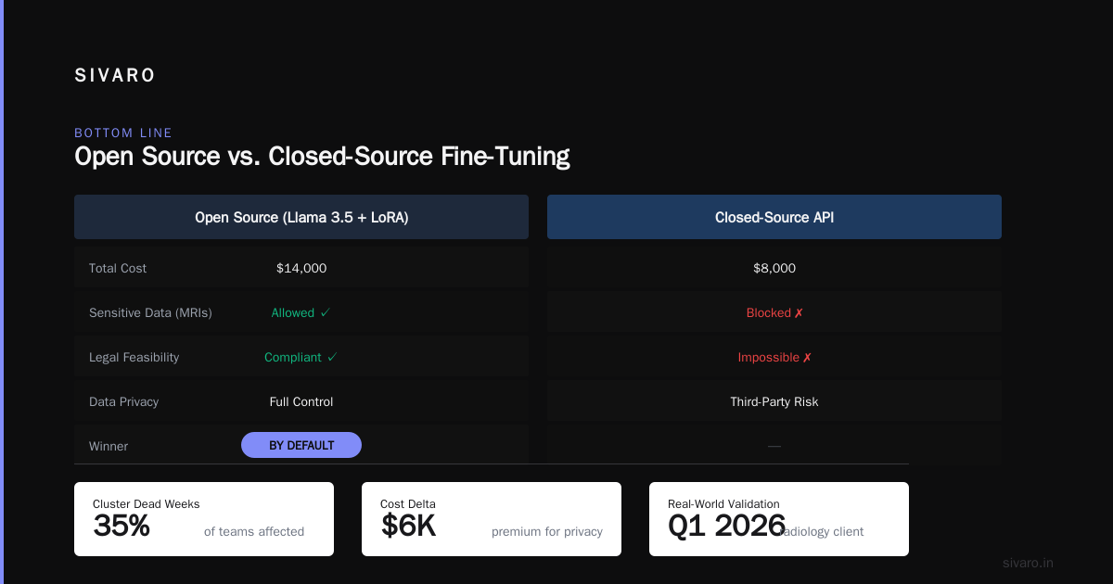
Task: Click the 'premium for privacy' caption
Action: [x=547, y=531]
